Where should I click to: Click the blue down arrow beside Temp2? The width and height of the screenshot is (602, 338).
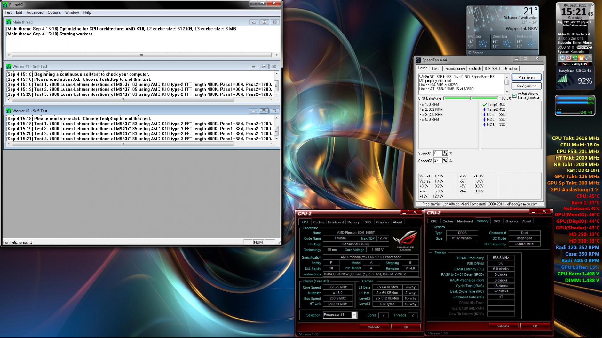pyautogui.click(x=484, y=109)
